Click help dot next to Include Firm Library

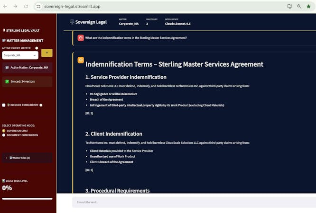tap(41, 105)
